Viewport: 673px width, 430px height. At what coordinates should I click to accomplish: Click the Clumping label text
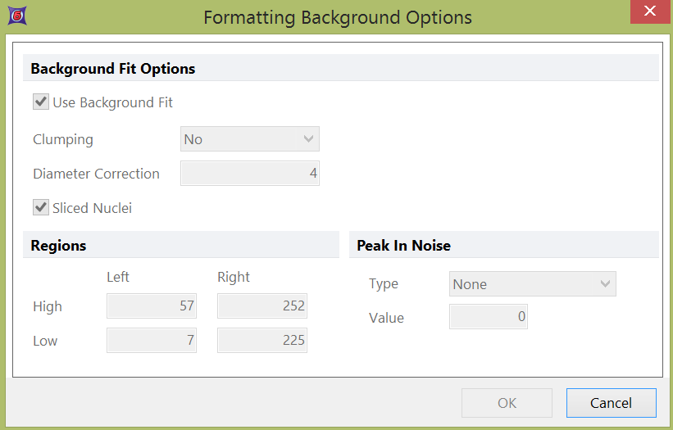(x=63, y=139)
